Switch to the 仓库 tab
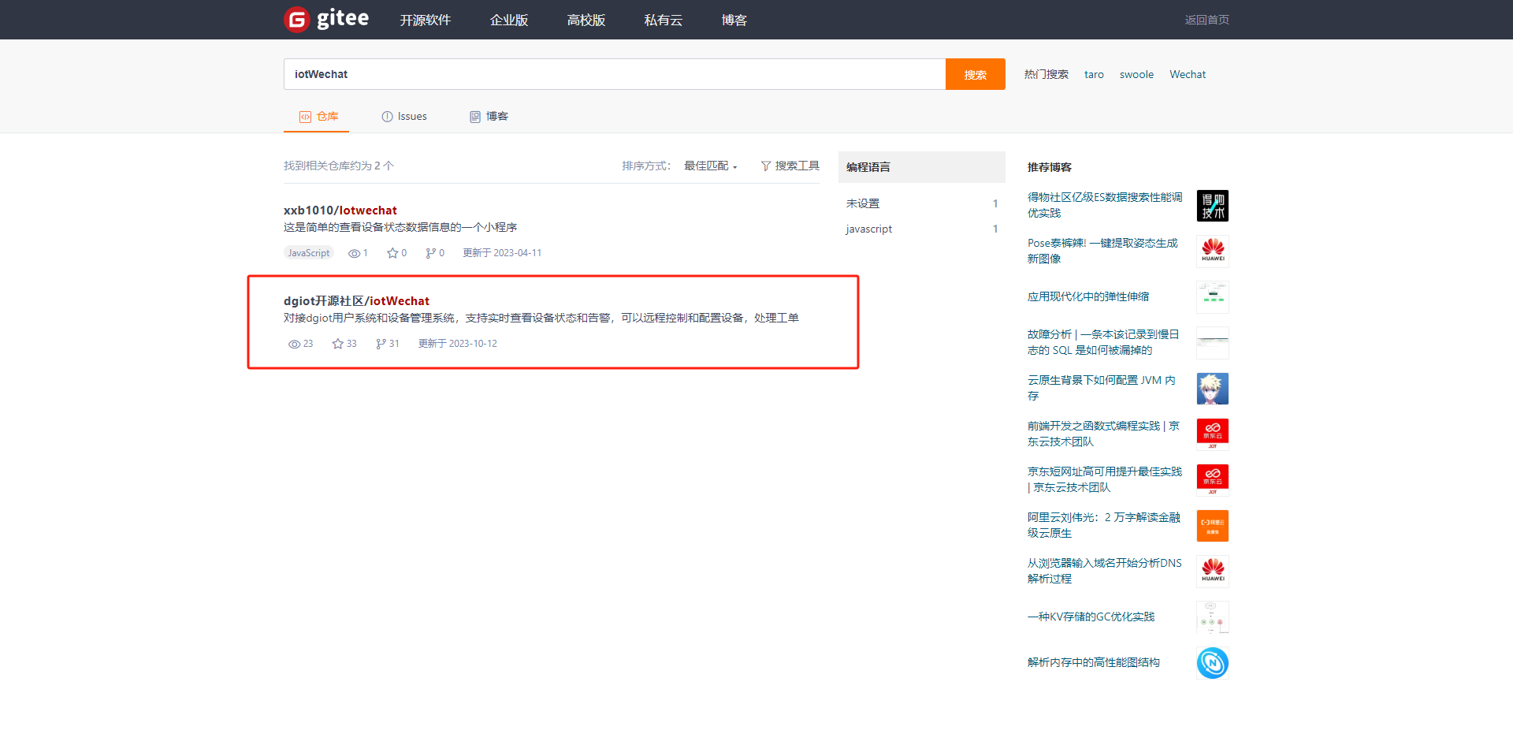The width and height of the screenshot is (1513, 734). [318, 117]
